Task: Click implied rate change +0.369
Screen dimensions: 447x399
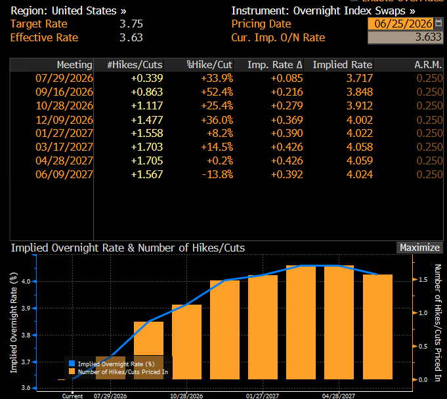Action: 287,120
